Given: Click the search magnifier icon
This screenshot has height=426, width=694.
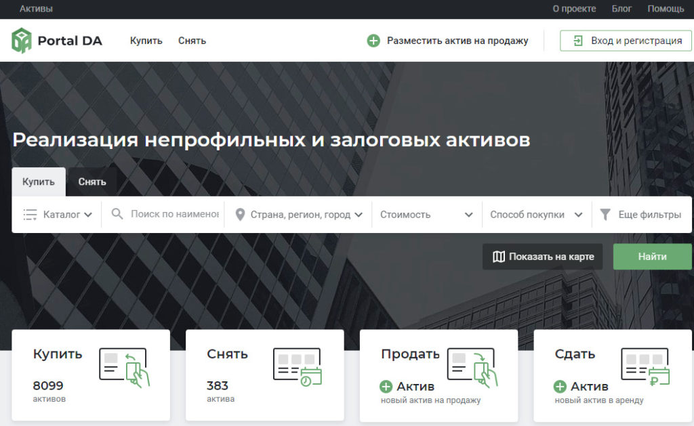Looking at the screenshot, I should [117, 214].
